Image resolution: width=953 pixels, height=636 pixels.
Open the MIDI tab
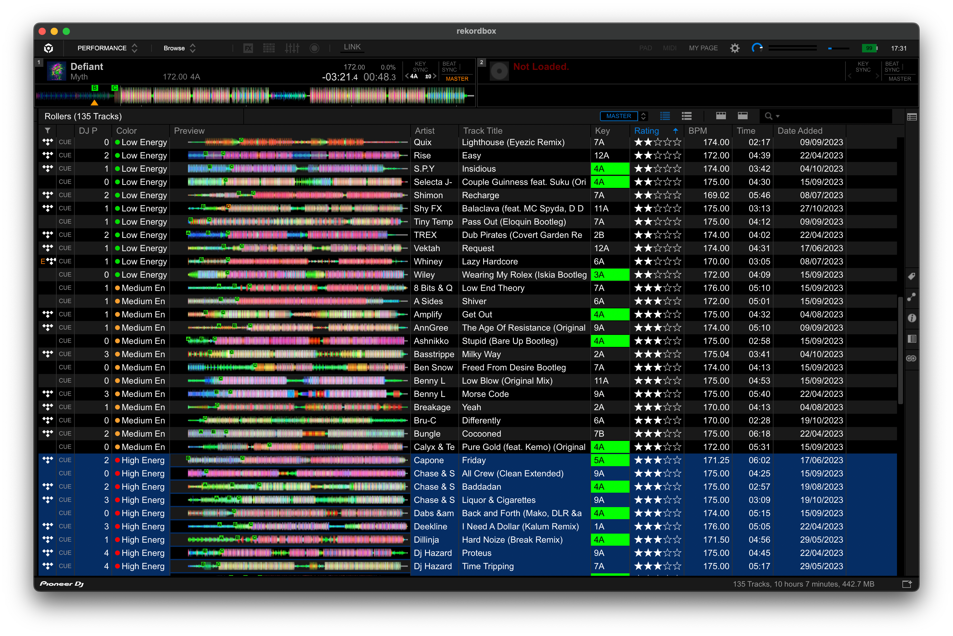[669, 48]
